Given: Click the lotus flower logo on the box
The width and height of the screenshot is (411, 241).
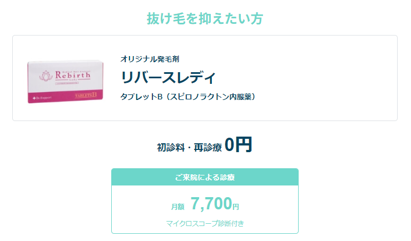Looking at the screenshot, I should click(x=46, y=76).
